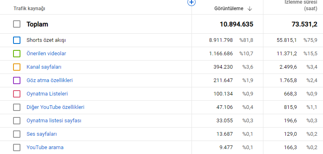Viewport: 323px width, 154px height.
Task: Open the Göz atma özellikleri link
Action: tap(50, 80)
